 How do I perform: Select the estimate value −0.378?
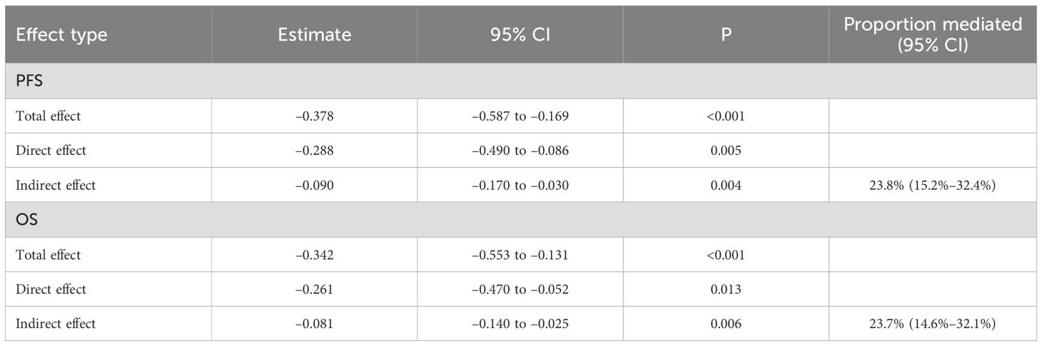pos(315,116)
